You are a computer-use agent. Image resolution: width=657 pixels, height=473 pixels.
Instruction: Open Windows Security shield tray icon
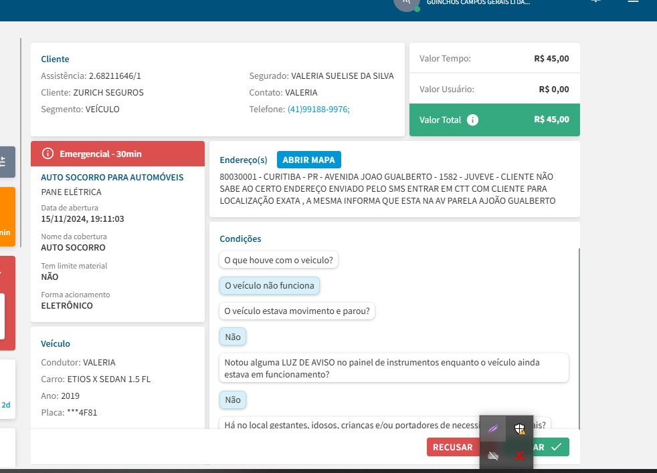[x=519, y=429]
